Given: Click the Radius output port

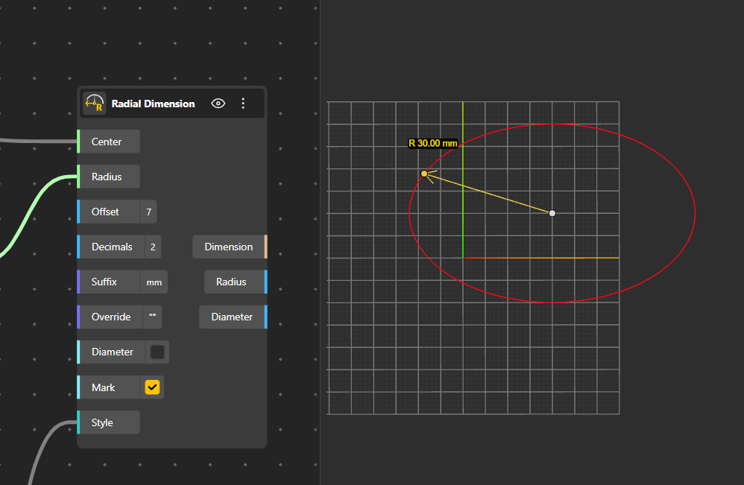Looking at the screenshot, I should [x=265, y=282].
